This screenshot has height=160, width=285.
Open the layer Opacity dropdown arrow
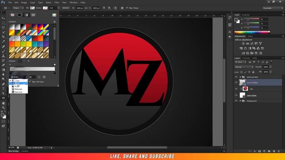coord(270,67)
